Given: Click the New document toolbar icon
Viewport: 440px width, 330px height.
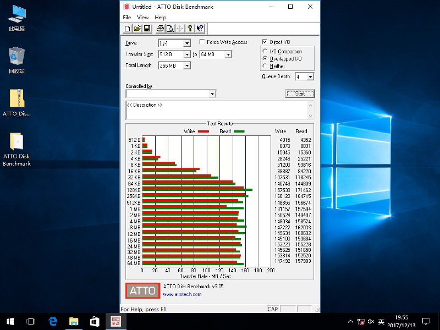Looking at the screenshot, I should pos(128,29).
